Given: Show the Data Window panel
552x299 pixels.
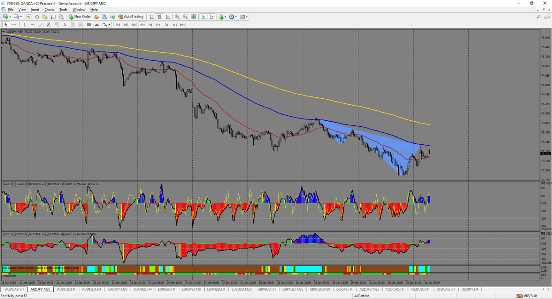Looking at the screenshot, I should tap(37, 17).
